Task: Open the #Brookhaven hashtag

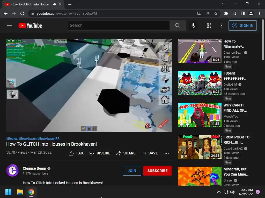Action: 27,138
